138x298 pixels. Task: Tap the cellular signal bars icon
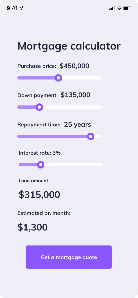[x=112, y=8]
